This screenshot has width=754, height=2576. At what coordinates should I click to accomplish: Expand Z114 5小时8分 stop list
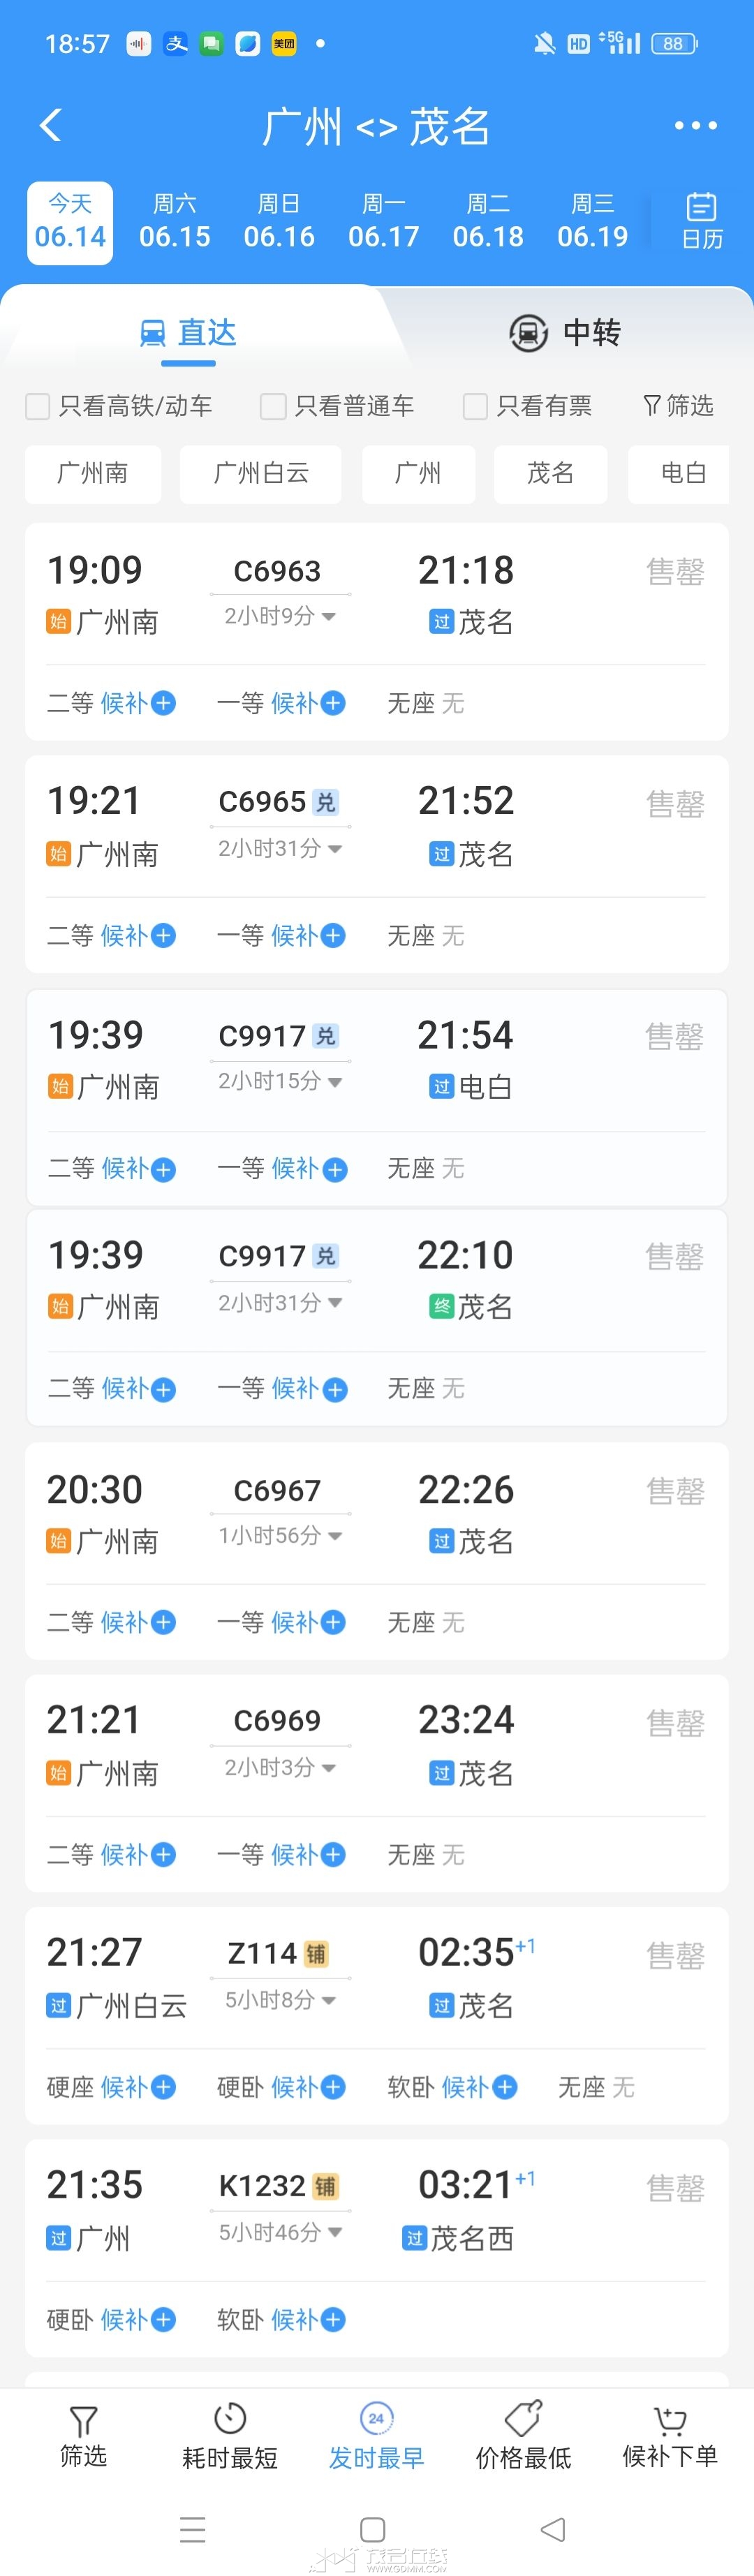pos(280,2000)
